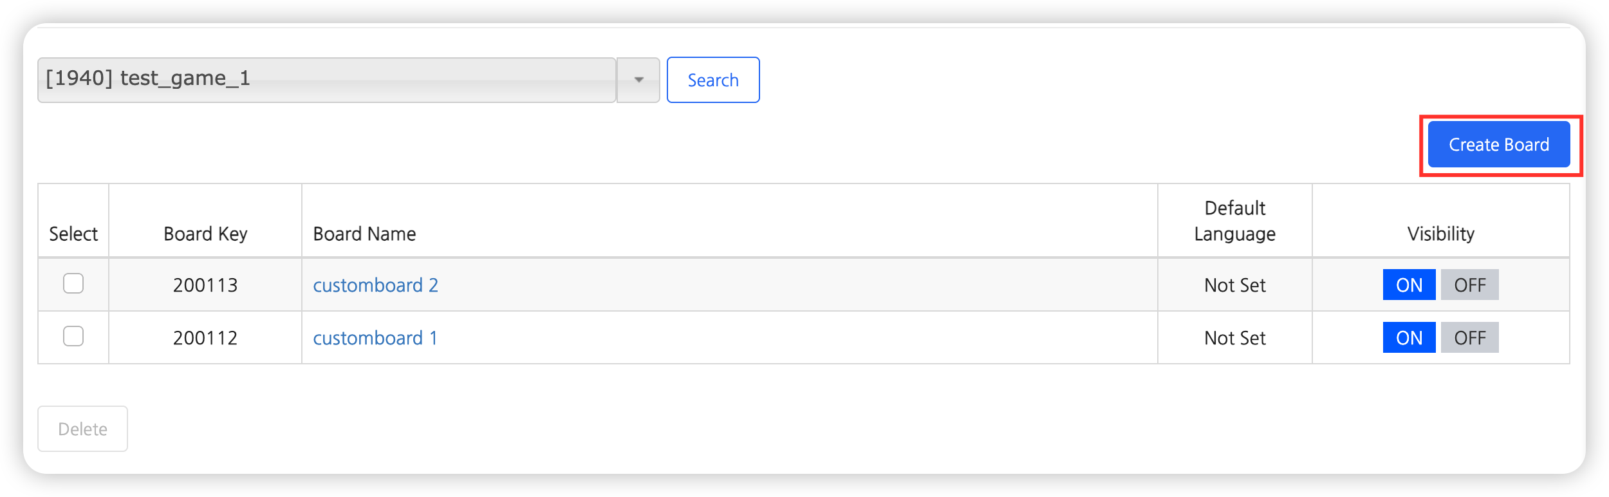
Task: Click the Delete button
Action: coord(82,429)
